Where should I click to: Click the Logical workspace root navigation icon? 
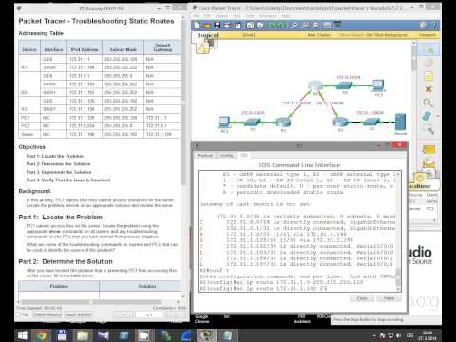point(202,47)
